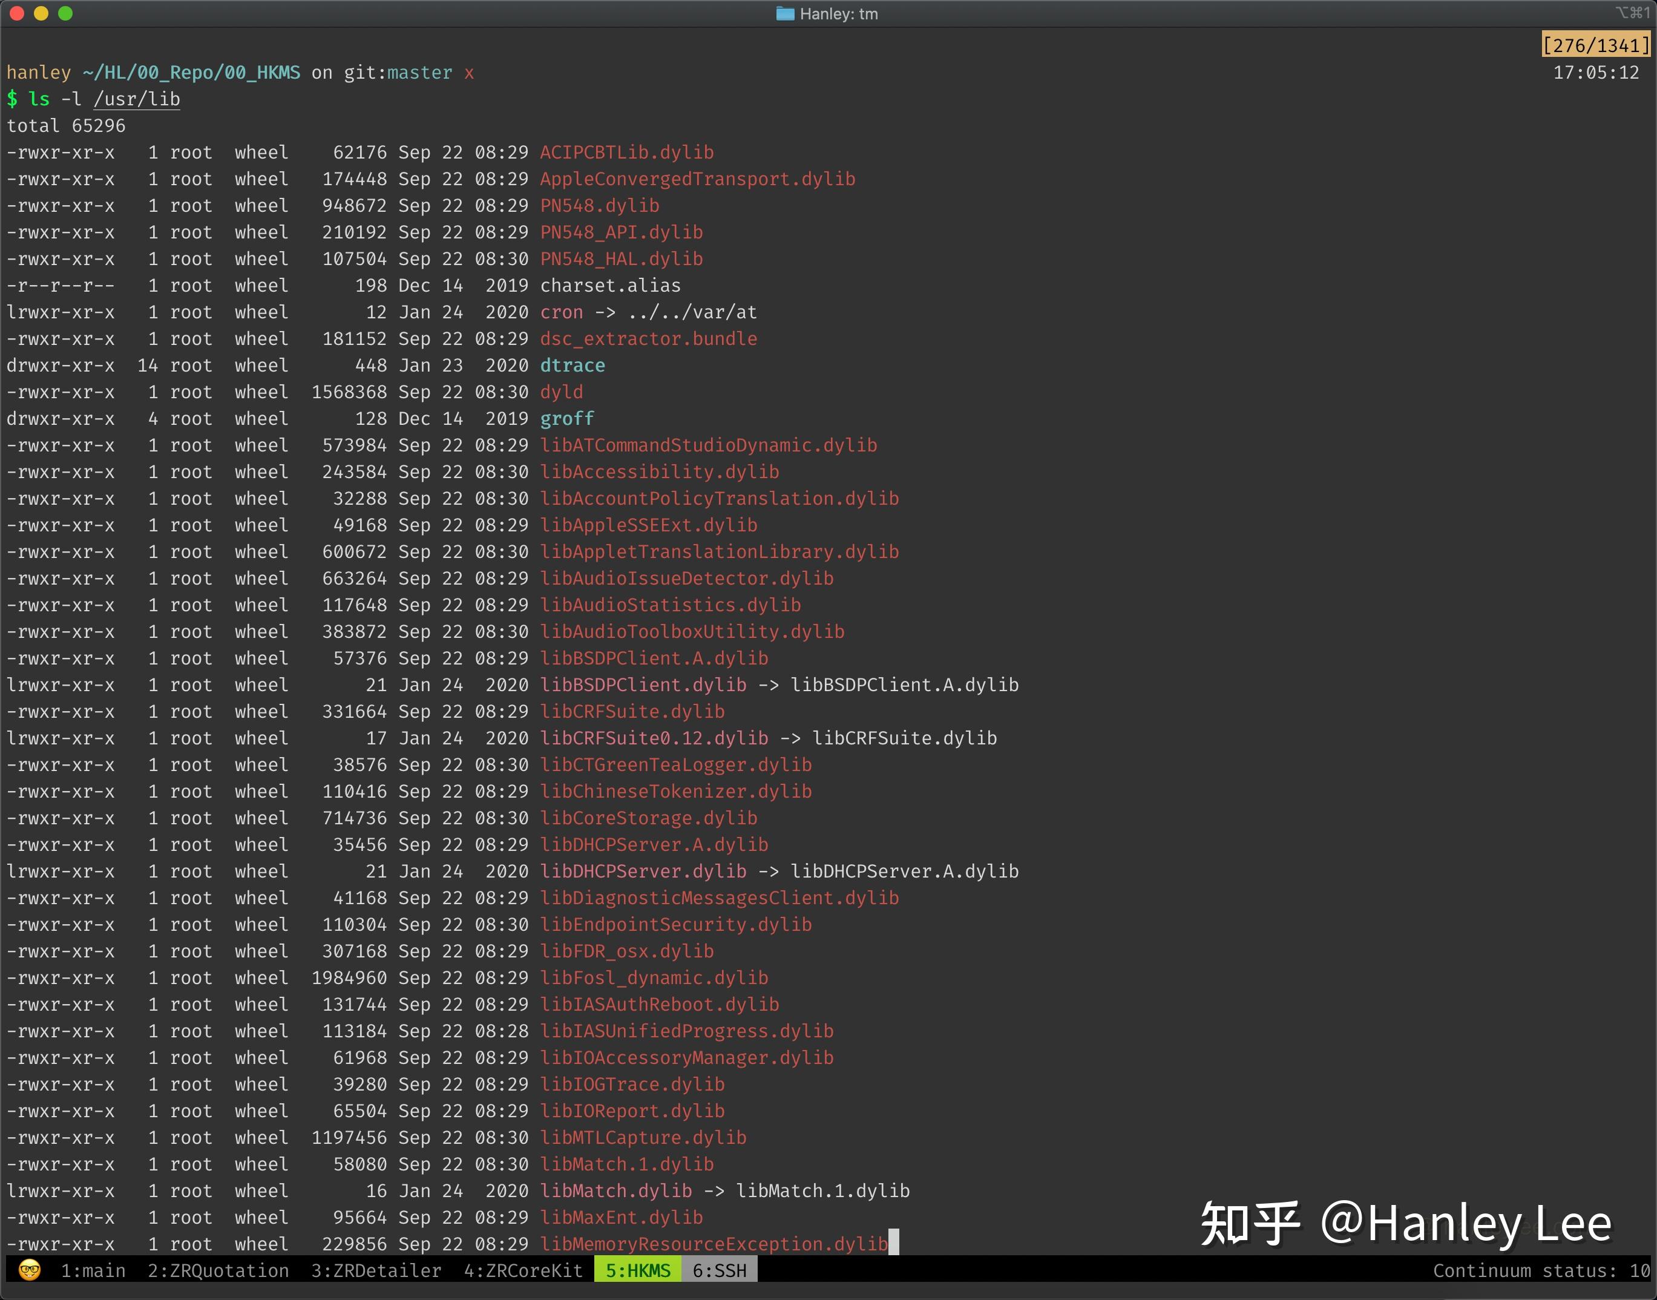The image size is (1657, 1300).
Task: Click the libMemoryResourceException.dylib file name
Action: [x=713, y=1244]
